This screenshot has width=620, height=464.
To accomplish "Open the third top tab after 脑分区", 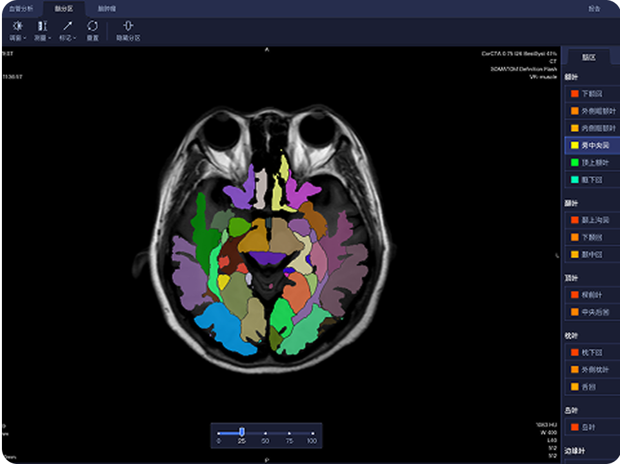I will click(x=106, y=8).
